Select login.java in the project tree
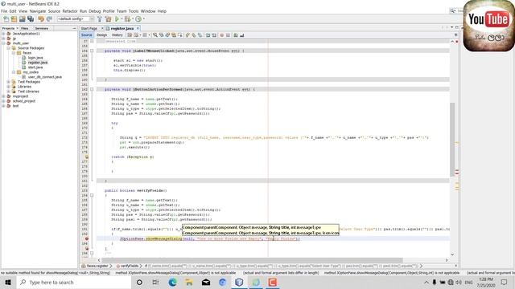 [35, 58]
